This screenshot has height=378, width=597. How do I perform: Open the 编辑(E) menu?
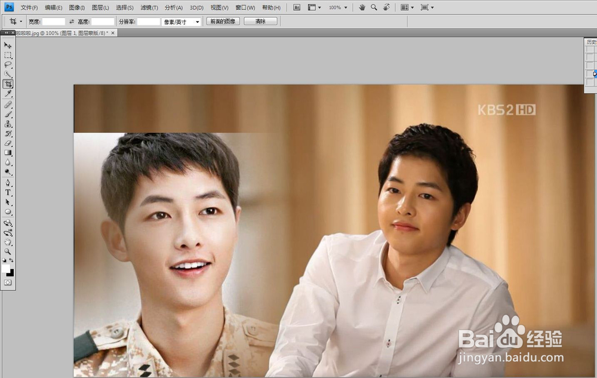pyautogui.click(x=53, y=8)
